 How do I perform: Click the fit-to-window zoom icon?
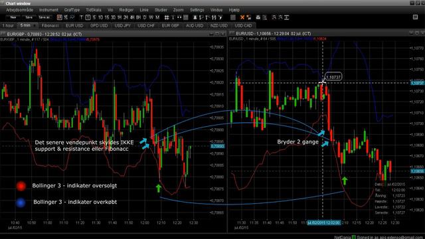287,17
